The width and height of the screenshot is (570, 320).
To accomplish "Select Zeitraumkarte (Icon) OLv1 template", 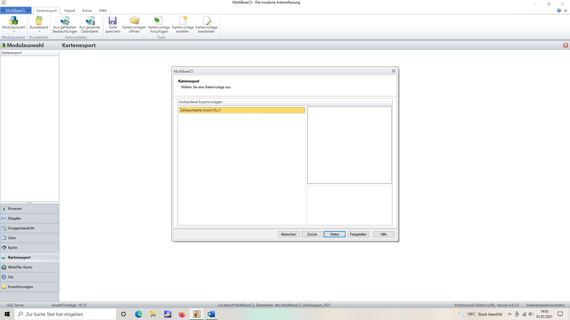I will tap(242, 110).
